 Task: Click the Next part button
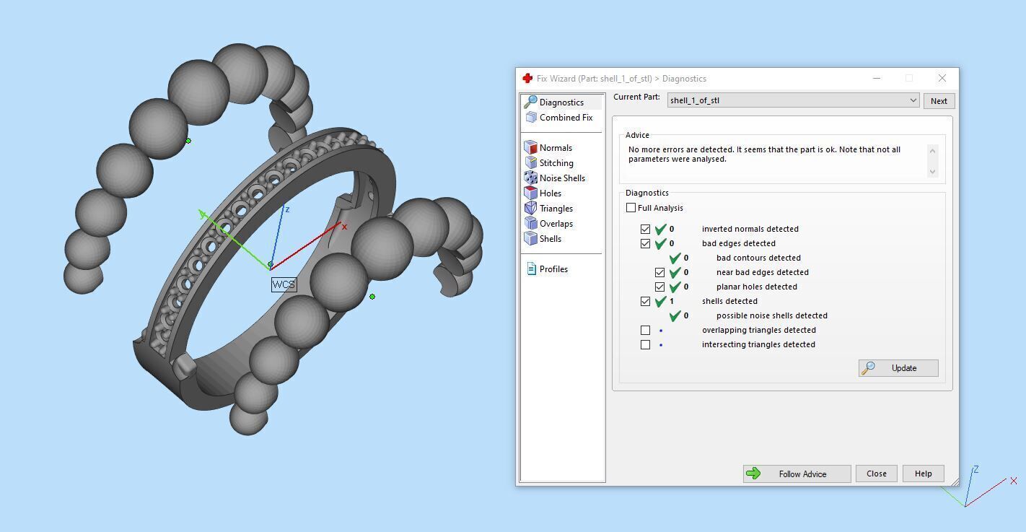click(x=939, y=101)
